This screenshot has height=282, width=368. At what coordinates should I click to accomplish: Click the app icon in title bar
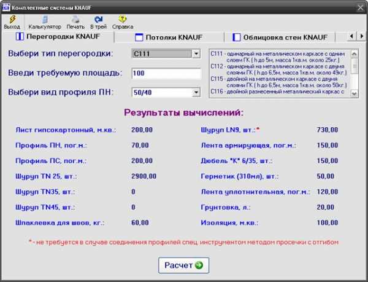(6, 7)
